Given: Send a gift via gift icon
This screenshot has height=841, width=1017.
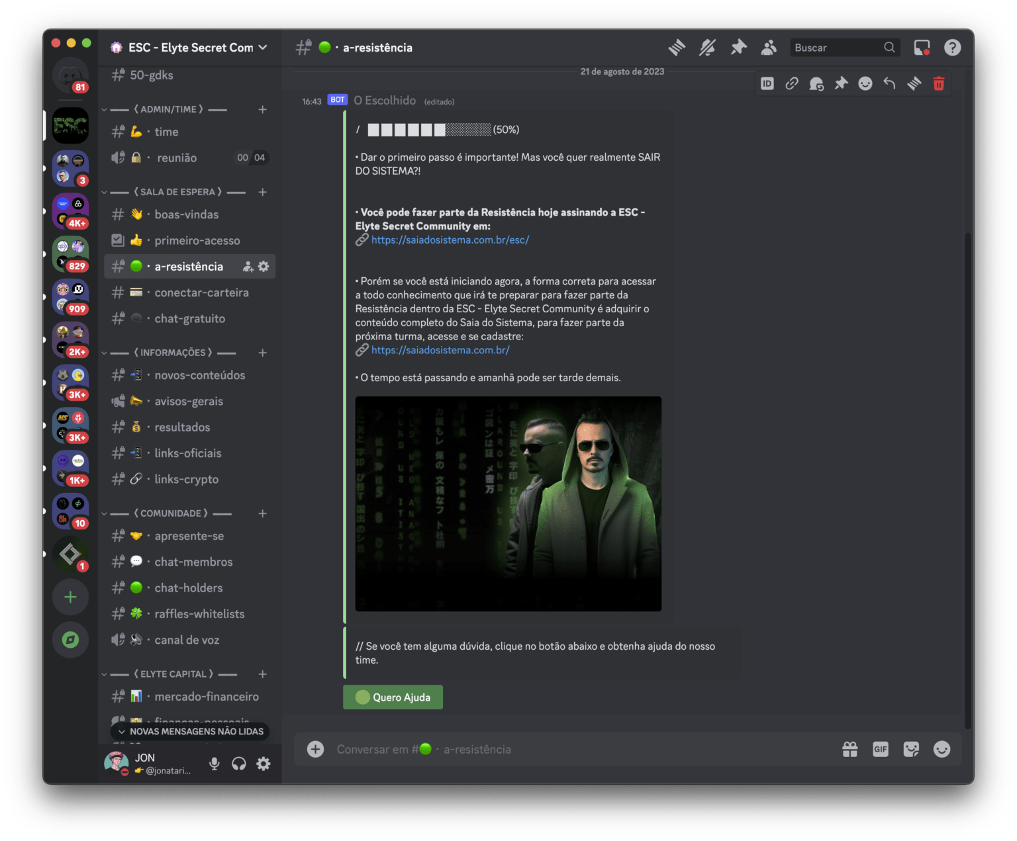Looking at the screenshot, I should tap(850, 749).
